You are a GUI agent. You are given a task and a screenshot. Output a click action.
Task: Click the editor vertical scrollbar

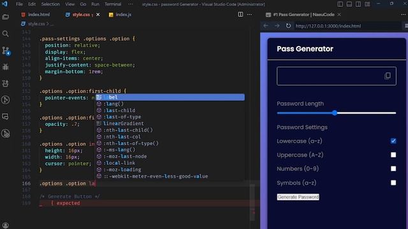(252, 202)
